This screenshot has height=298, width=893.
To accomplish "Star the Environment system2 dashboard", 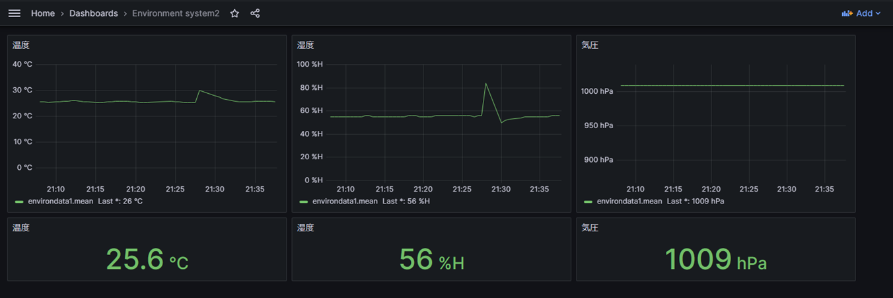I will tap(234, 13).
